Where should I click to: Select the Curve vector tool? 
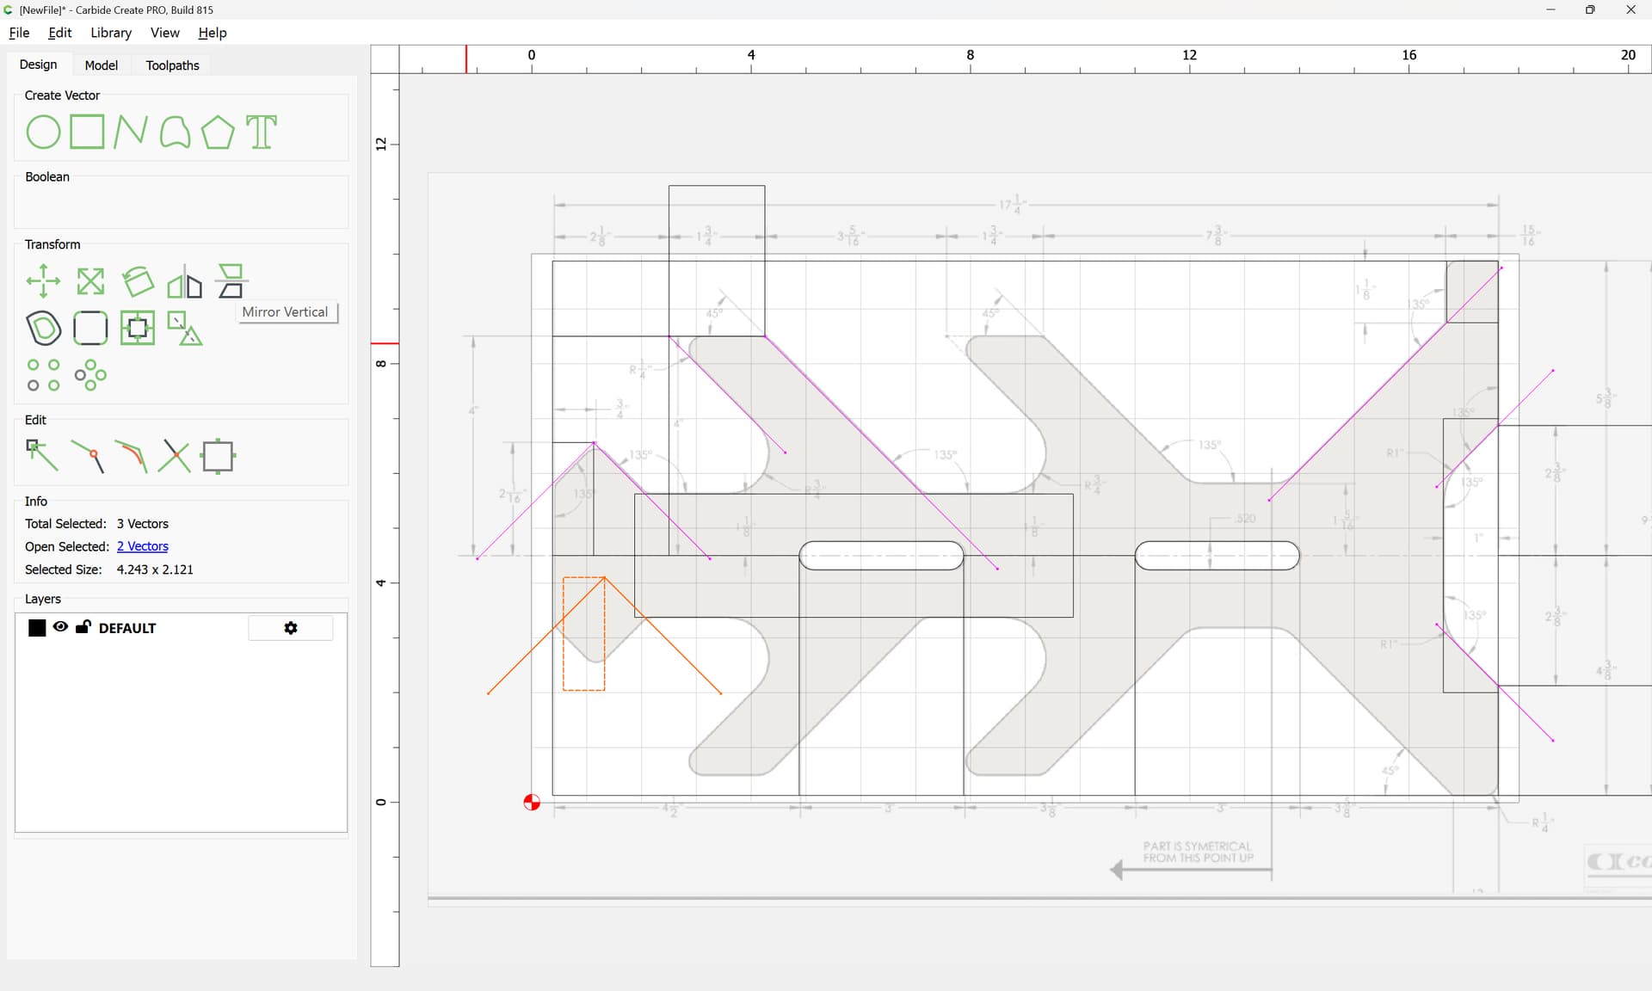coord(175,132)
